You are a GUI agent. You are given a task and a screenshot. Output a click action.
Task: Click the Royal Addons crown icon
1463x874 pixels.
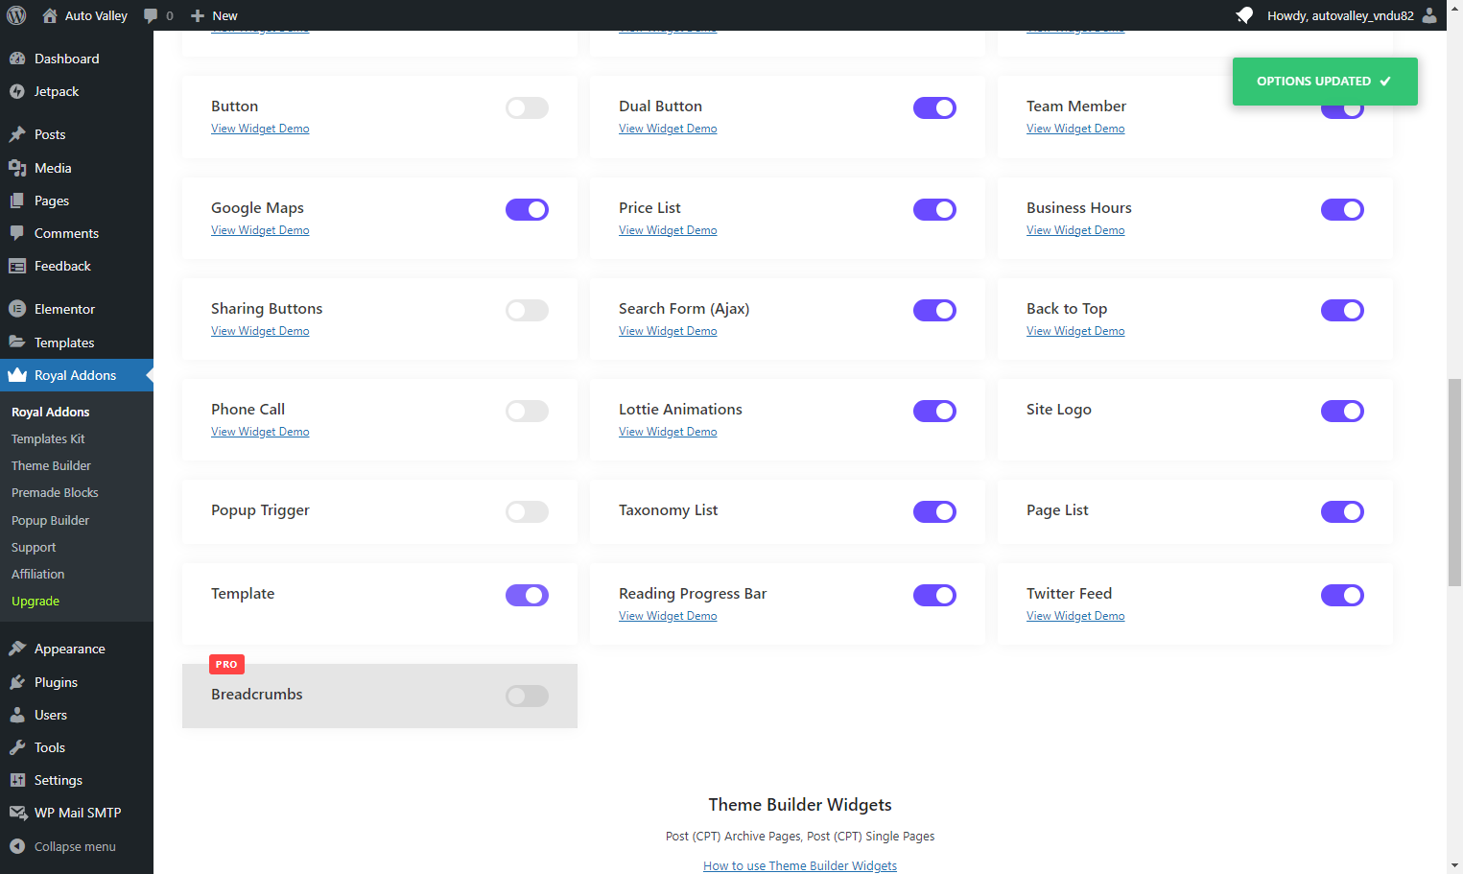pyautogui.click(x=17, y=375)
